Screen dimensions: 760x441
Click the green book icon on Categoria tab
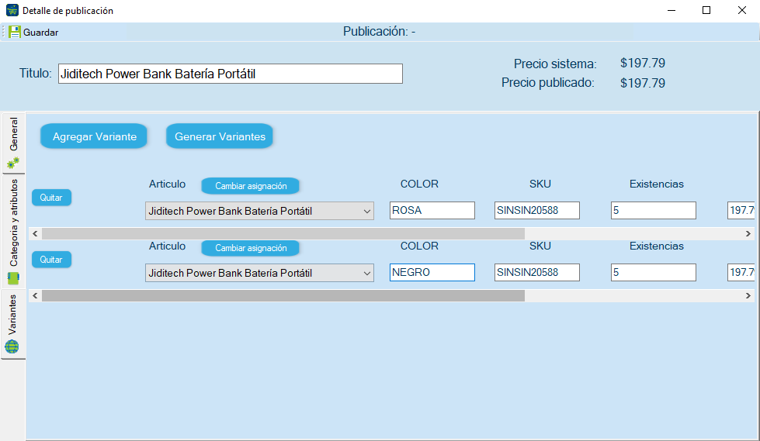pyautogui.click(x=13, y=278)
